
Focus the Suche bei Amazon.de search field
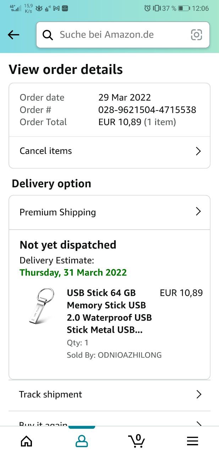[x=121, y=35]
